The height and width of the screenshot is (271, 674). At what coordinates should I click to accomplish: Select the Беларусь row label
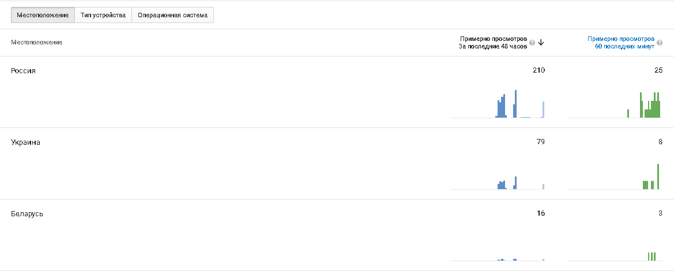(27, 214)
